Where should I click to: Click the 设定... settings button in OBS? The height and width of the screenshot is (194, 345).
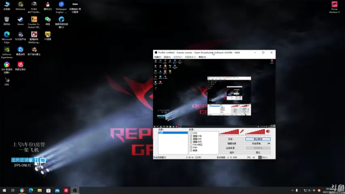pyautogui.click(x=232, y=139)
